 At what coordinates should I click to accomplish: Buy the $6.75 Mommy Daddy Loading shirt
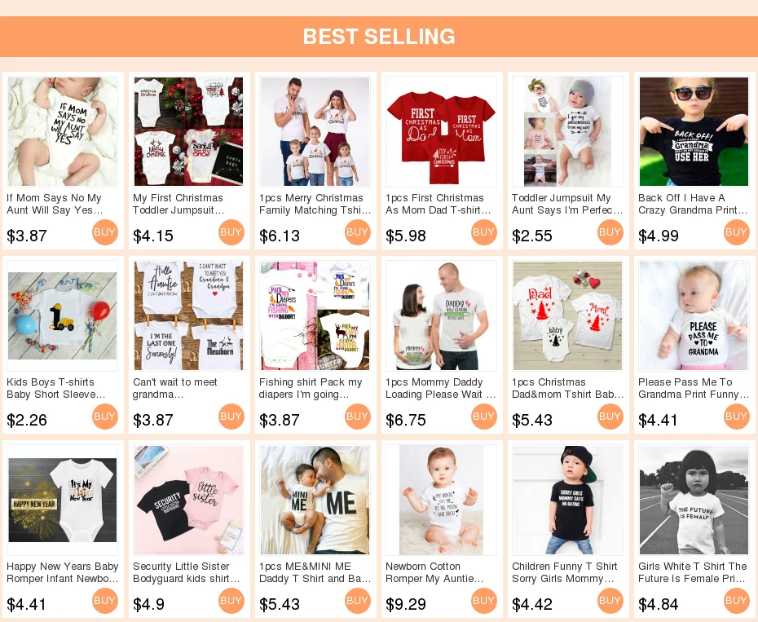coord(483,417)
